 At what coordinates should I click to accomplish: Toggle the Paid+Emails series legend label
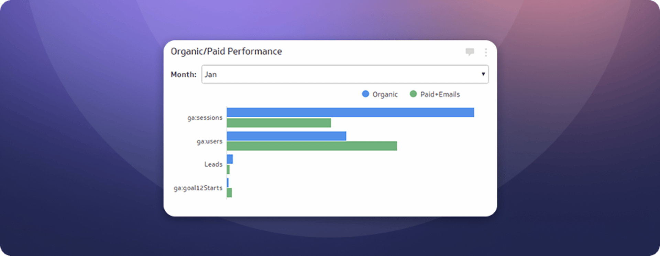coord(440,94)
